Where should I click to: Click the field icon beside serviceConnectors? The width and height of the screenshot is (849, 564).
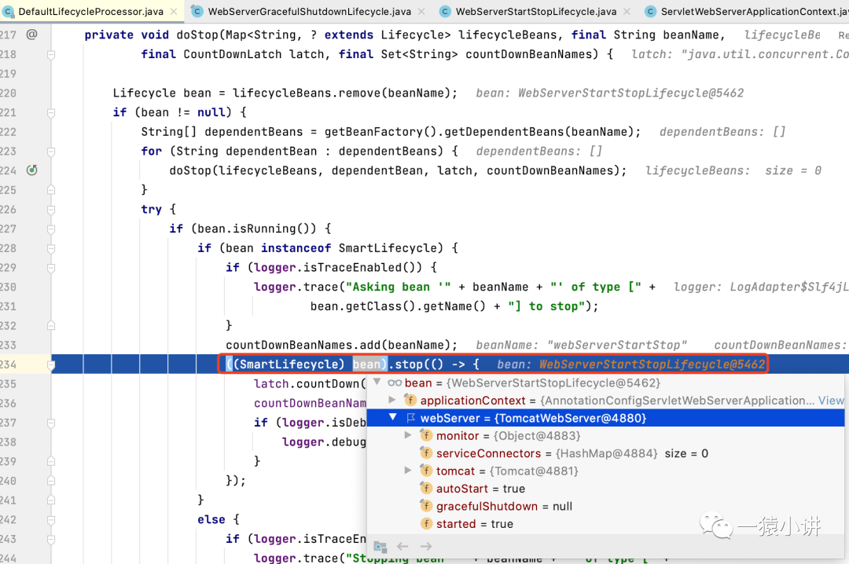426,453
